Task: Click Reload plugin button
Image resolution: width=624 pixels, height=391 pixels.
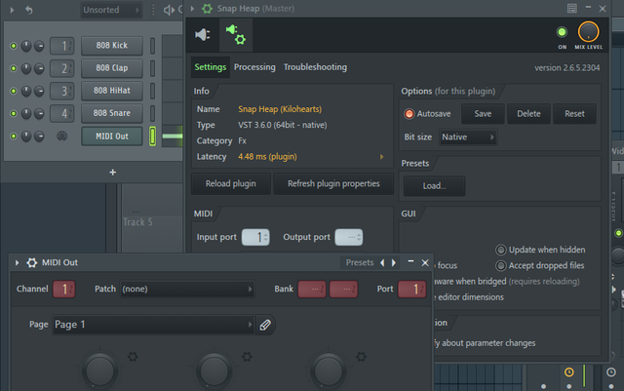Action: [231, 184]
